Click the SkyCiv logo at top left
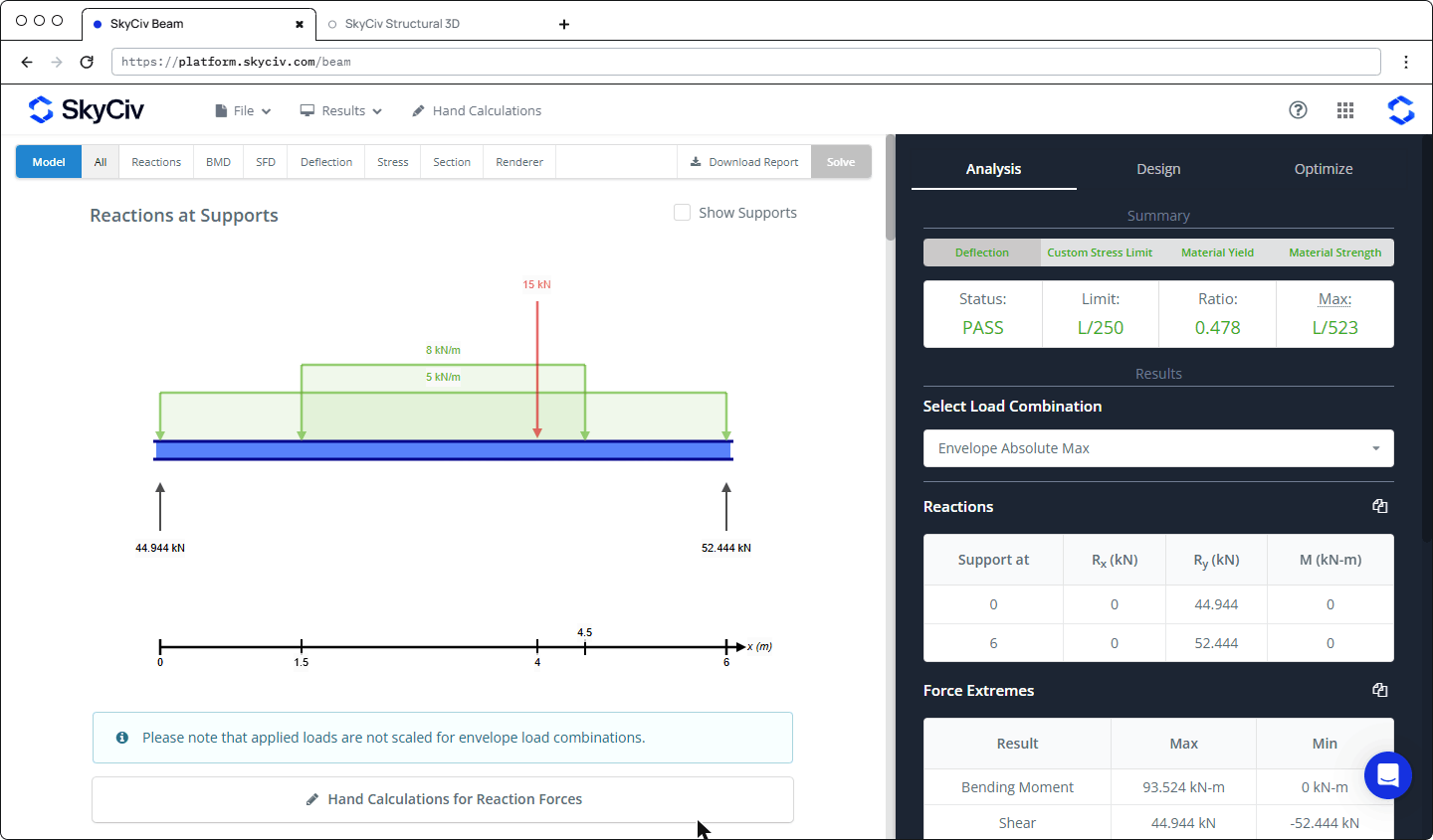The image size is (1433, 840). 87,109
